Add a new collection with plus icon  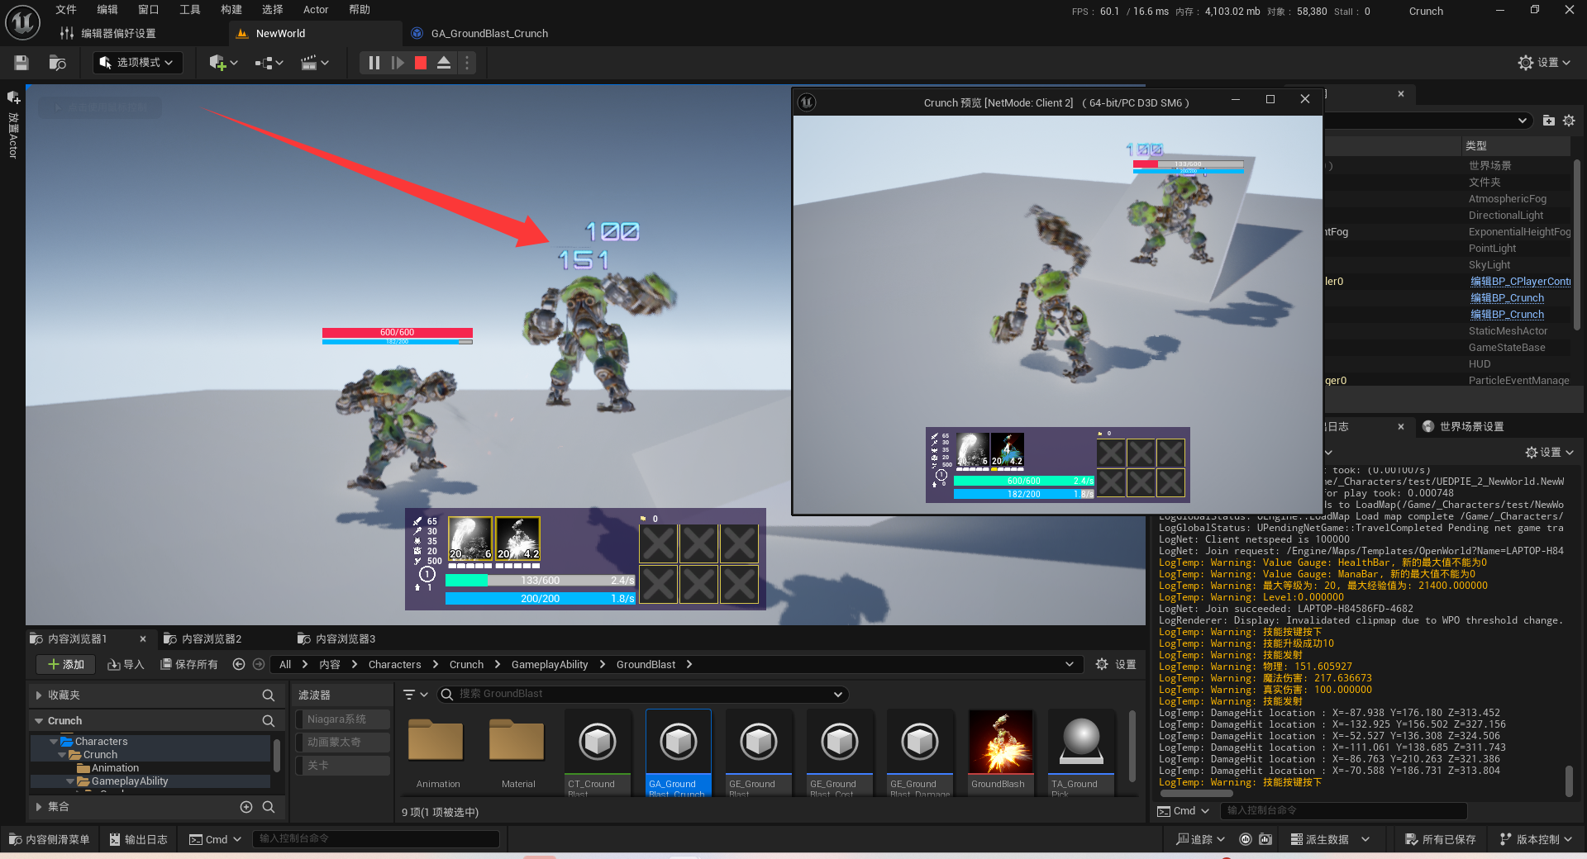point(246,807)
